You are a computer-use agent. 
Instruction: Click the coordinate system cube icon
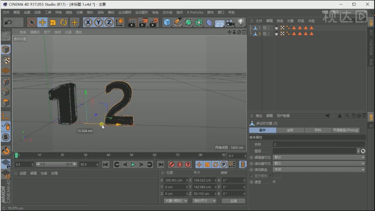(x=120, y=22)
